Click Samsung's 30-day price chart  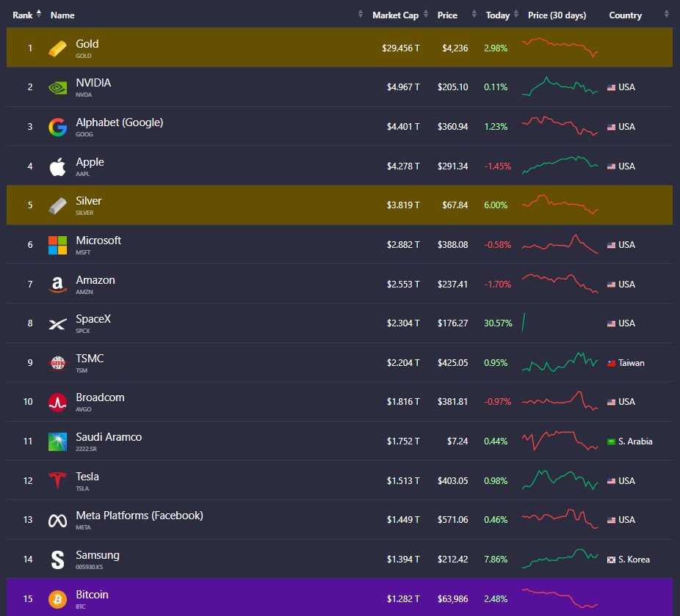(x=560, y=558)
